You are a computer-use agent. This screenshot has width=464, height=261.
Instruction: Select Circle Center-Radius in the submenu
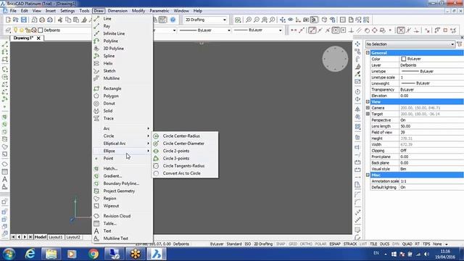click(x=185, y=136)
